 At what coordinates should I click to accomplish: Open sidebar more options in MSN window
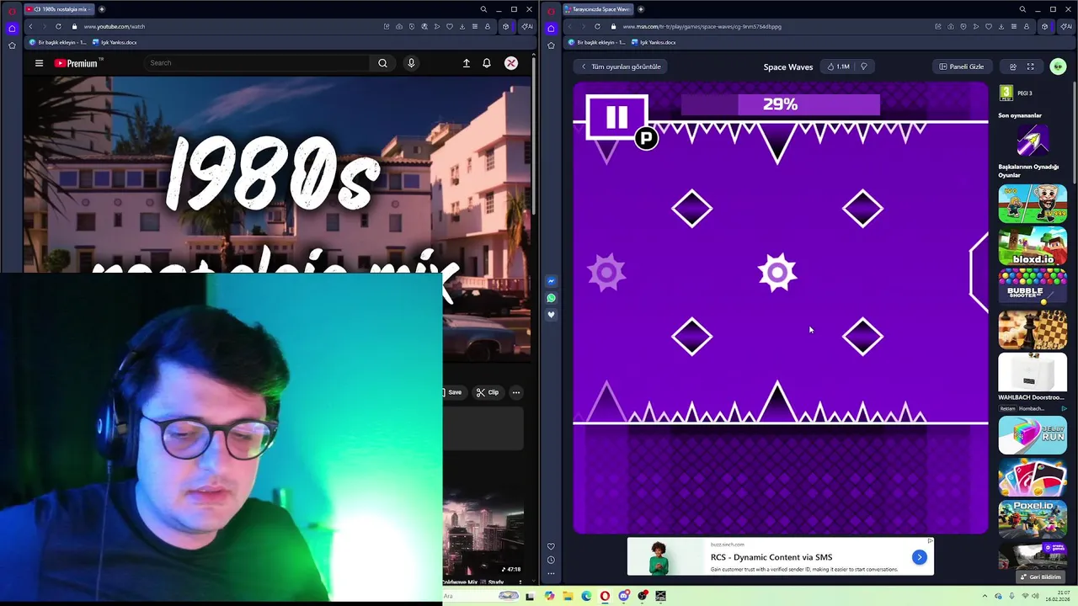[x=551, y=574]
